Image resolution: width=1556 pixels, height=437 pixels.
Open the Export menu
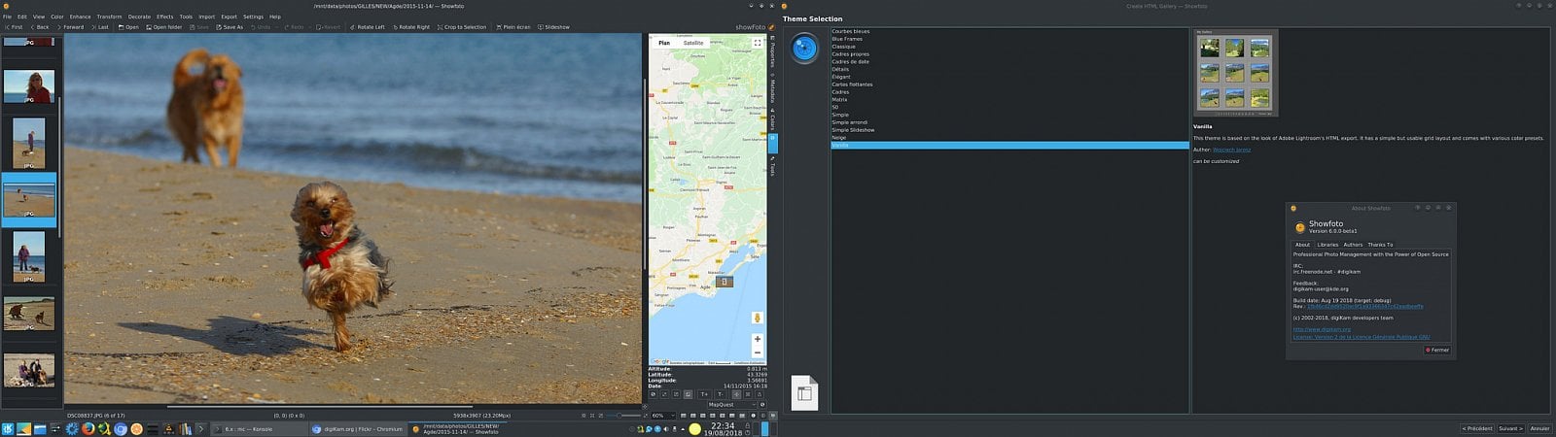[x=229, y=17]
